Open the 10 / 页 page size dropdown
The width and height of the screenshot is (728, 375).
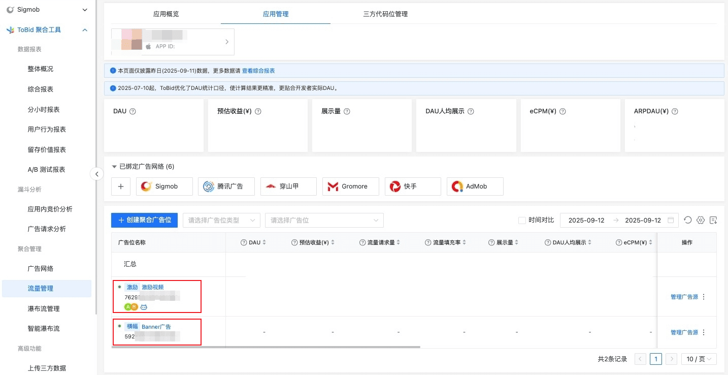699,359
